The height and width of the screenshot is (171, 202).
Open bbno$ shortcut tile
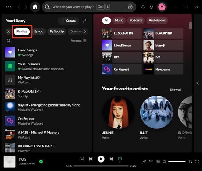[x=163, y=45]
